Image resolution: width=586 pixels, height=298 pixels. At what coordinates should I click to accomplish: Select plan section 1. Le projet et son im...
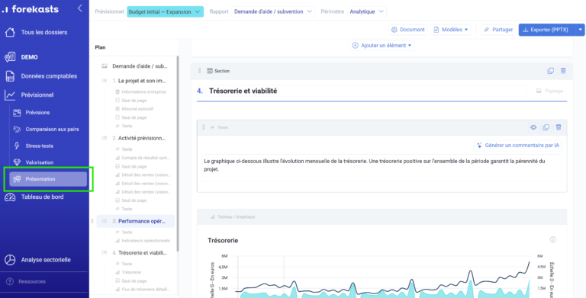point(134,81)
